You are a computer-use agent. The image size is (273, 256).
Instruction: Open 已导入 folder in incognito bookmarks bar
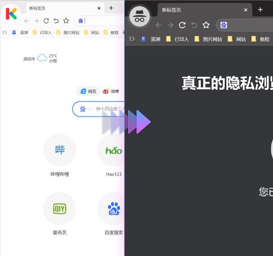177,39
